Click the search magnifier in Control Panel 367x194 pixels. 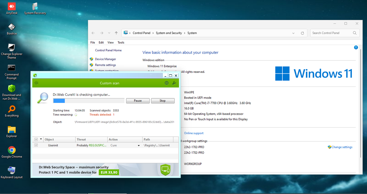(355, 33)
